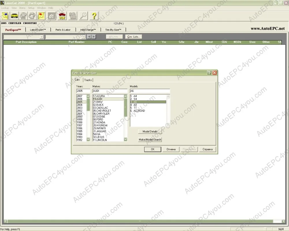Open the Help menu
Viewport: 289px width, 231px height.
tap(51, 8)
